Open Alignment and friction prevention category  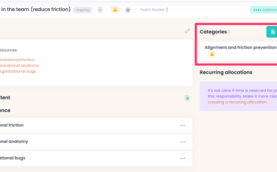241,47
